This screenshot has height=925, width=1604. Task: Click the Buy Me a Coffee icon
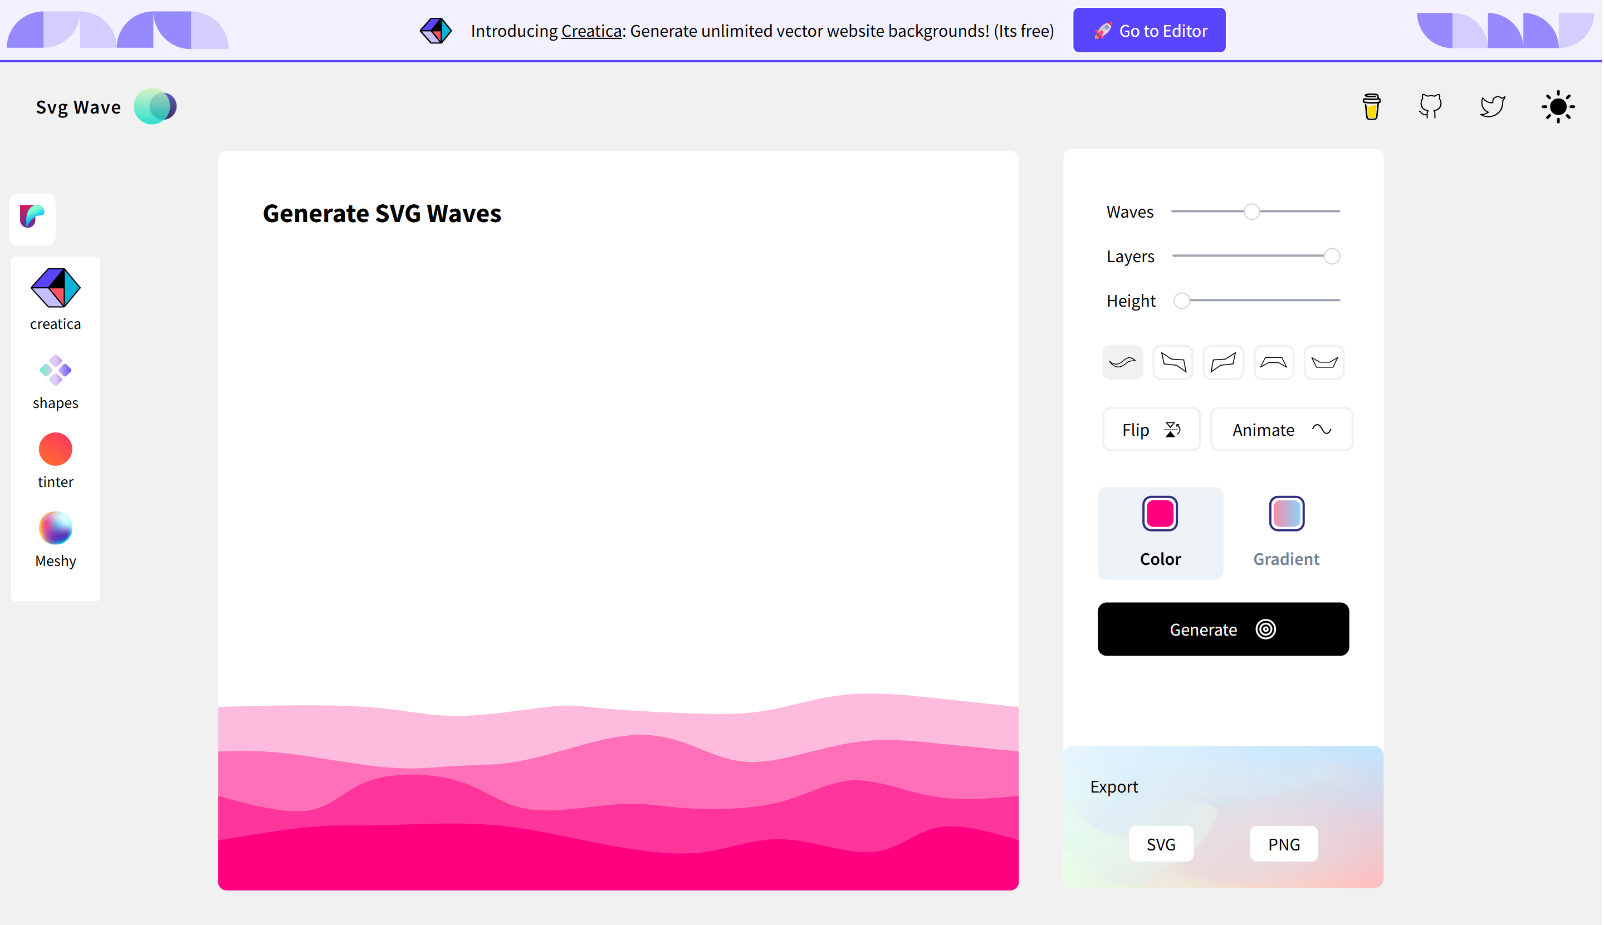[x=1371, y=106]
